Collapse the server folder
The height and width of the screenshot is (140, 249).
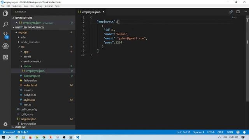[x=27, y=66]
